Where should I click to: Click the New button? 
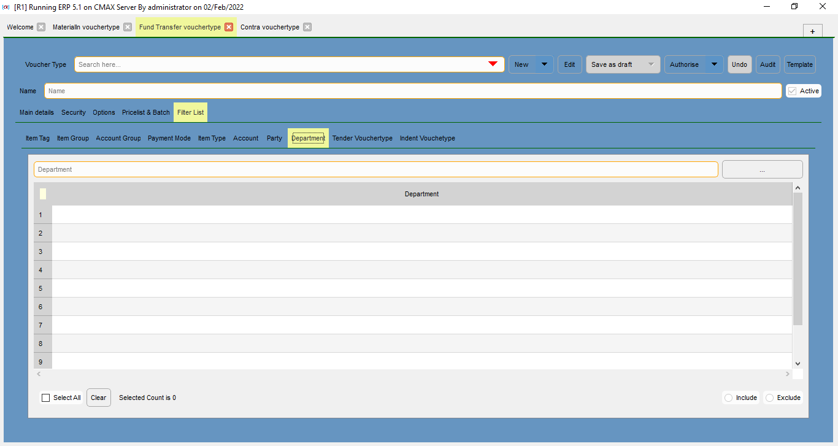522,64
